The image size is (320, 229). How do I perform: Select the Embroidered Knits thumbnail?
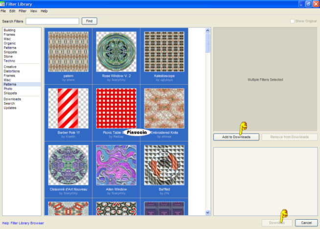pos(164,108)
